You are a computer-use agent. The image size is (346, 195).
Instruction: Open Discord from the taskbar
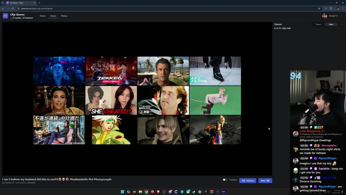click(x=170, y=192)
